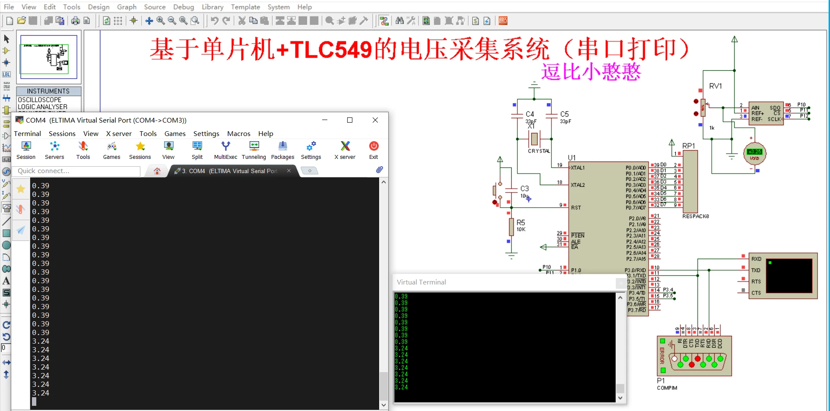
Task: Click the schematic overview thumbnail
Action: point(49,57)
